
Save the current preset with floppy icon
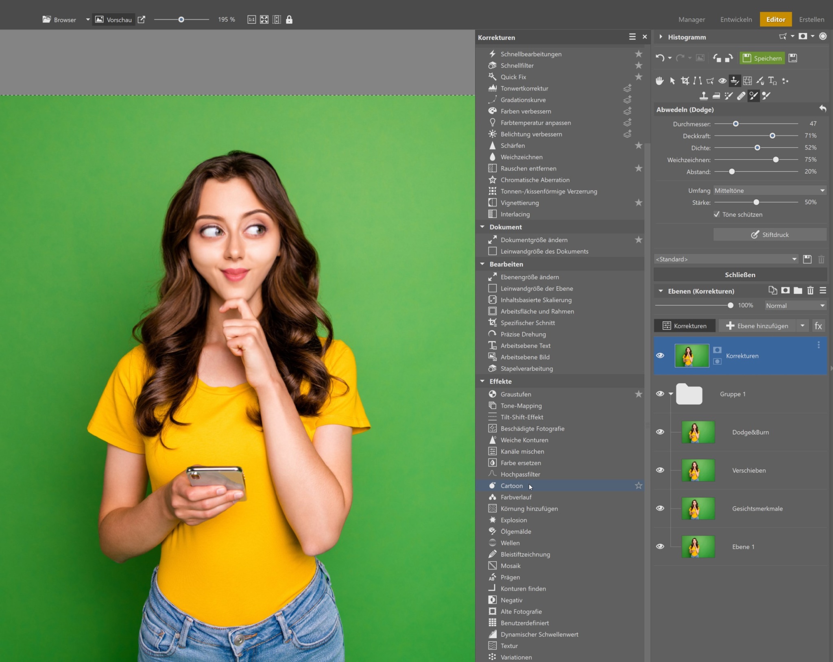[x=807, y=259]
